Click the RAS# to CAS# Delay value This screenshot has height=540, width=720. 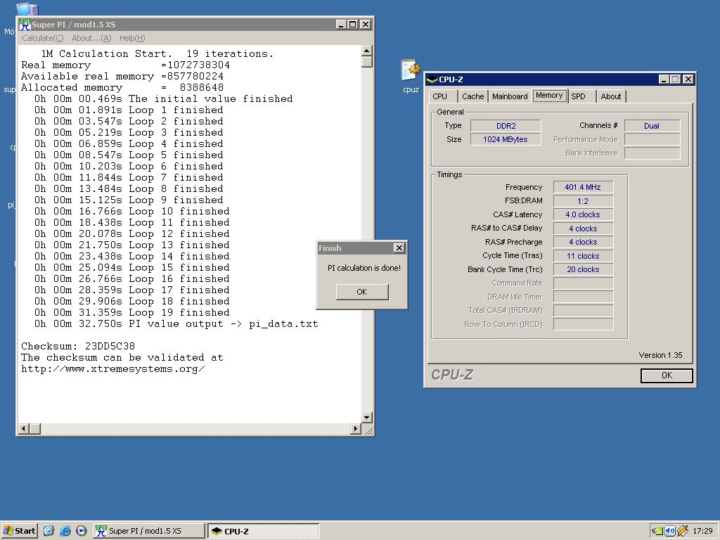[583, 229]
